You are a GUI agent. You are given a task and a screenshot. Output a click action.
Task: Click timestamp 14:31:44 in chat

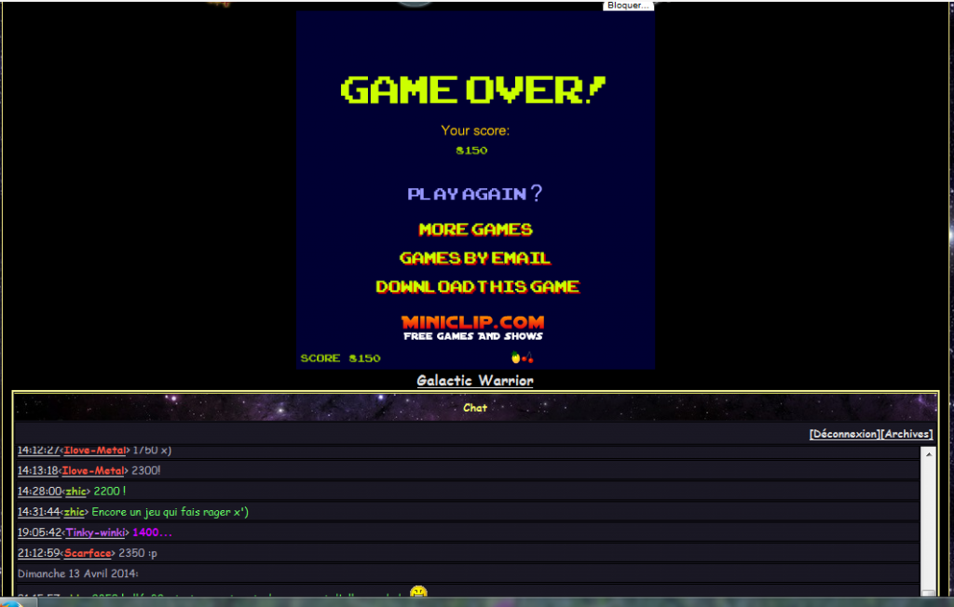[39, 512]
